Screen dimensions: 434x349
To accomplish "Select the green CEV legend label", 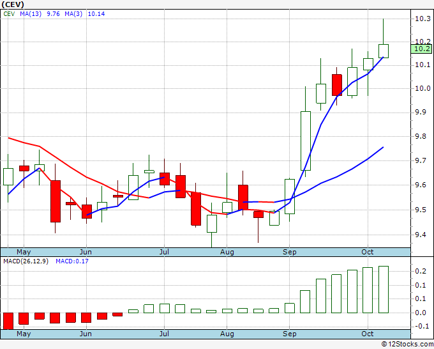I will point(9,14).
